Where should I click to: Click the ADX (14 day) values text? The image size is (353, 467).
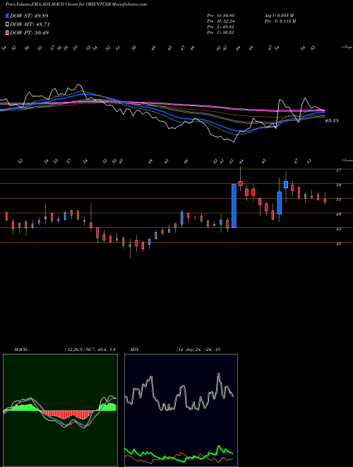point(198,350)
